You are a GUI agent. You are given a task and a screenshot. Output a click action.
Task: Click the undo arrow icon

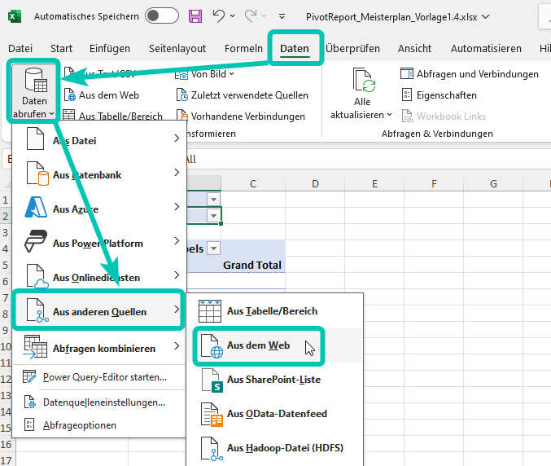point(219,16)
